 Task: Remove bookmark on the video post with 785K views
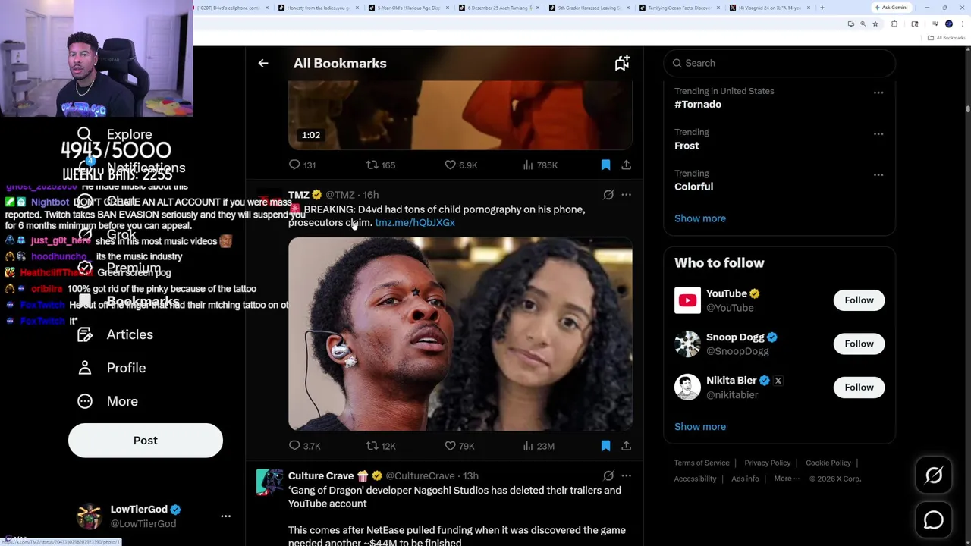605,165
